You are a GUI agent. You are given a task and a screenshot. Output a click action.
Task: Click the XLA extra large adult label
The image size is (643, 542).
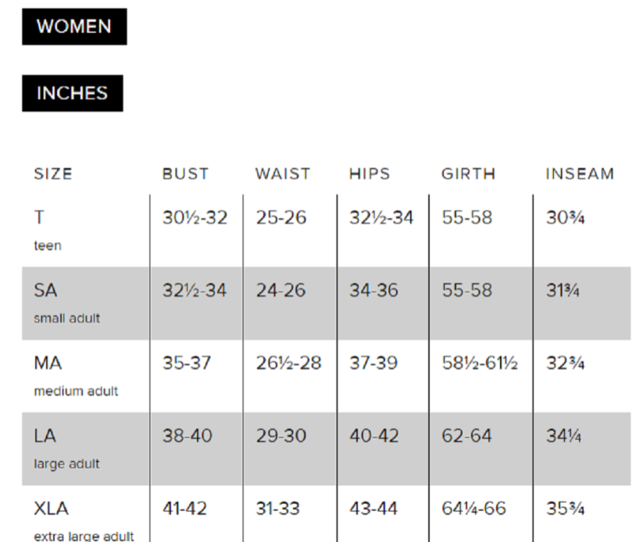point(84,522)
